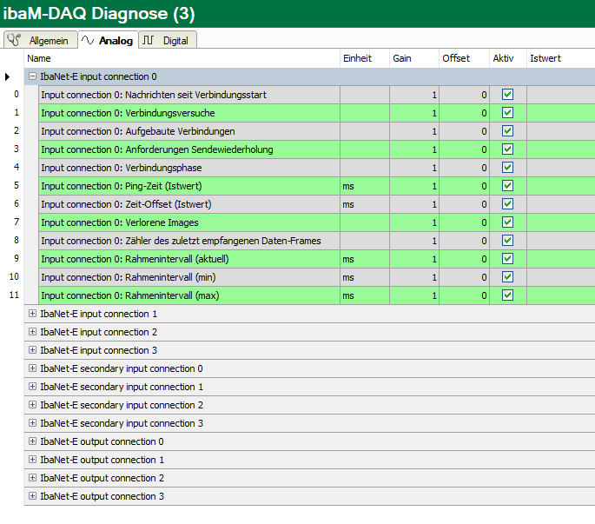This screenshot has width=595, height=524.
Task: Click the Offset column header
Action: click(x=465, y=58)
